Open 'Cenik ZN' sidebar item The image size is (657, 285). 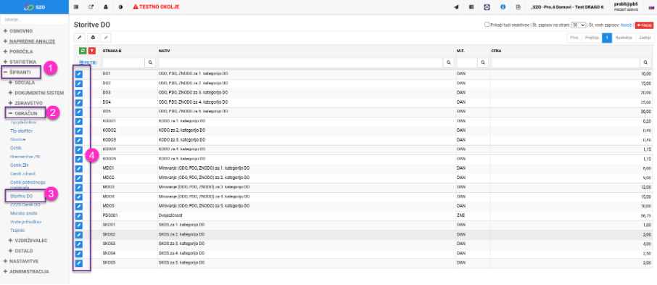[20, 165]
